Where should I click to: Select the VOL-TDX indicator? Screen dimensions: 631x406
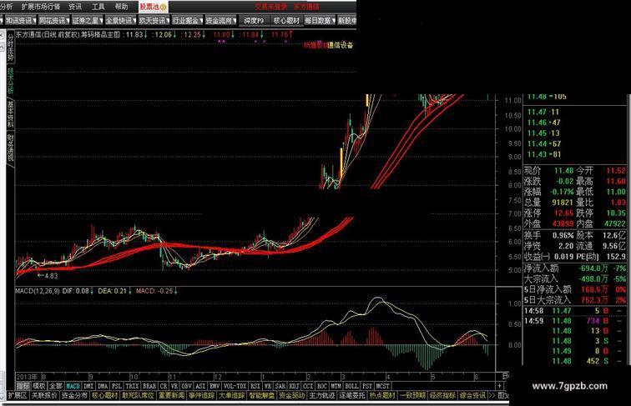click(x=235, y=386)
